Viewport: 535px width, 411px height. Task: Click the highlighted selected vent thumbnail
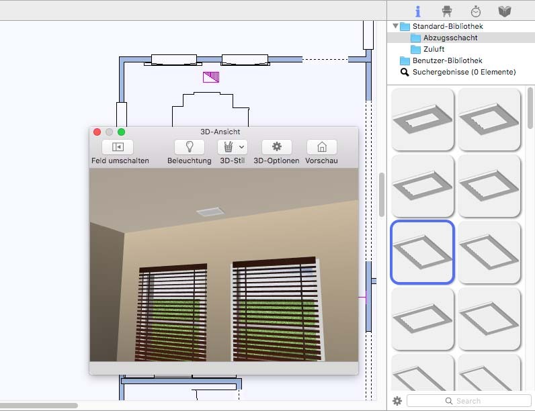click(422, 253)
